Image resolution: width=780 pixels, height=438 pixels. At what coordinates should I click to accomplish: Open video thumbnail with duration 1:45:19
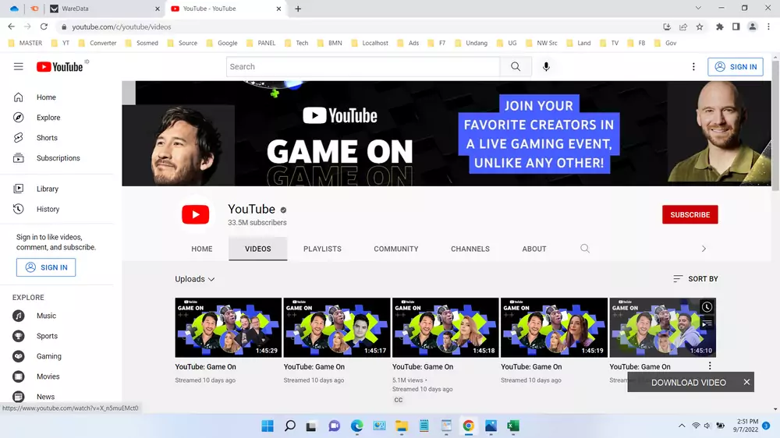click(554, 327)
